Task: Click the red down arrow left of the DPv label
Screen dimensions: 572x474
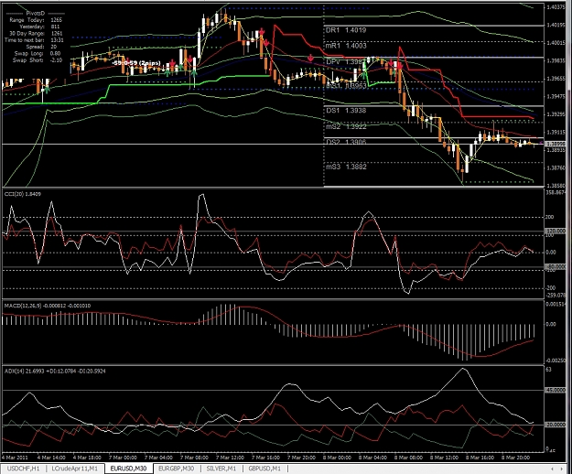Action: coord(310,58)
